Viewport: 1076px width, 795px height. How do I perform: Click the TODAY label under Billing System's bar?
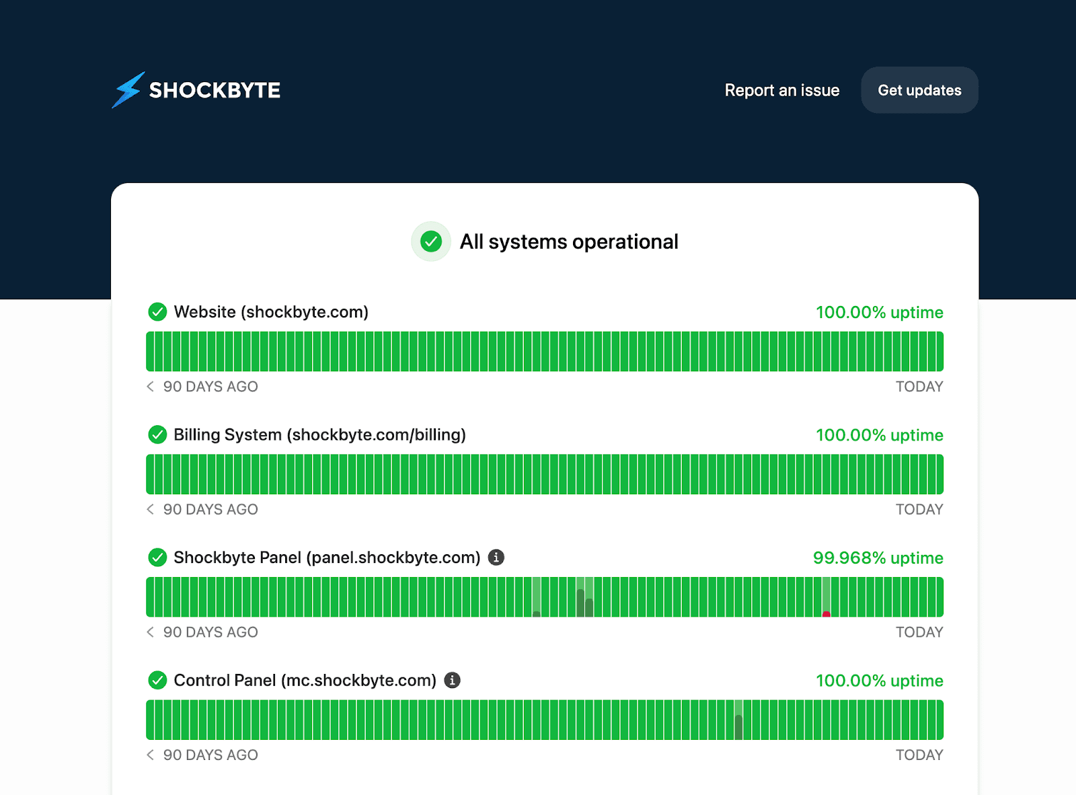919,509
